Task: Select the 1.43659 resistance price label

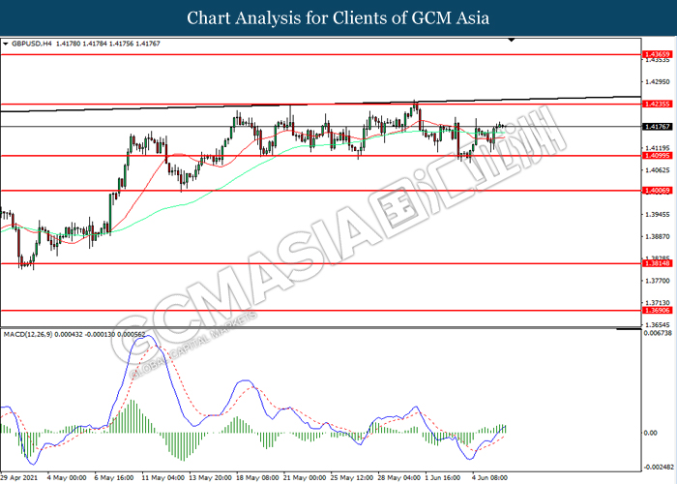Action: tap(657, 54)
